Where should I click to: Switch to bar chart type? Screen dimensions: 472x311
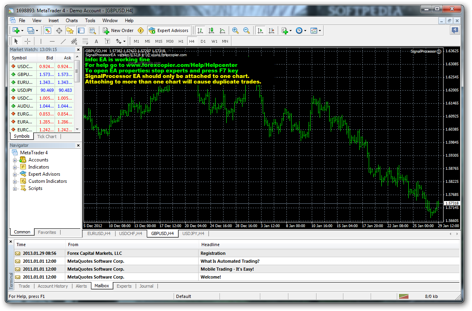click(200, 30)
